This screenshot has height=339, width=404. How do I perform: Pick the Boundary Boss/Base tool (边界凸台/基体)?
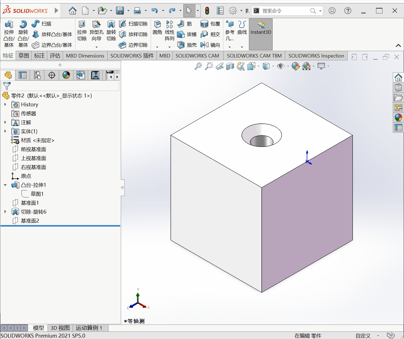(52, 45)
